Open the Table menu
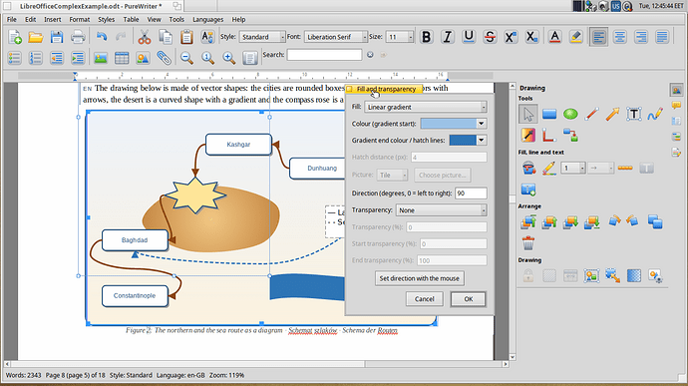Screen dimensions: 688x386 pos(131,19)
